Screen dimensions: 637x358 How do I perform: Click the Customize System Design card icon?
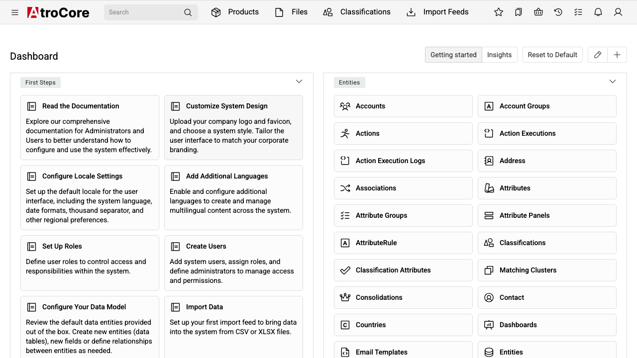[176, 106]
